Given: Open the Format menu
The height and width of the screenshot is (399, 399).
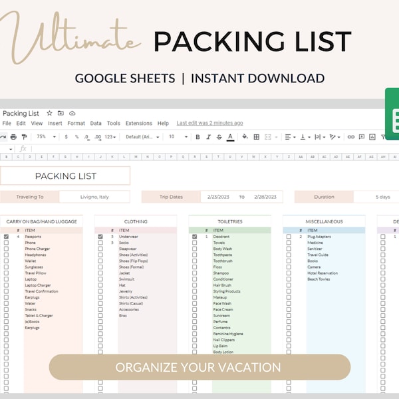Looking at the screenshot, I should (76, 123).
